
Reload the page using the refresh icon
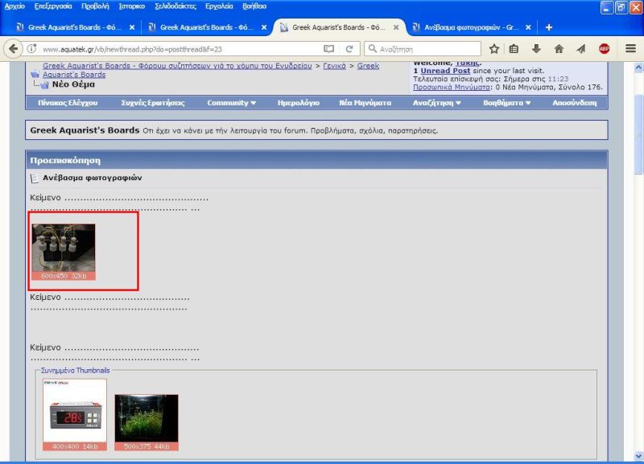(x=349, y=48)
